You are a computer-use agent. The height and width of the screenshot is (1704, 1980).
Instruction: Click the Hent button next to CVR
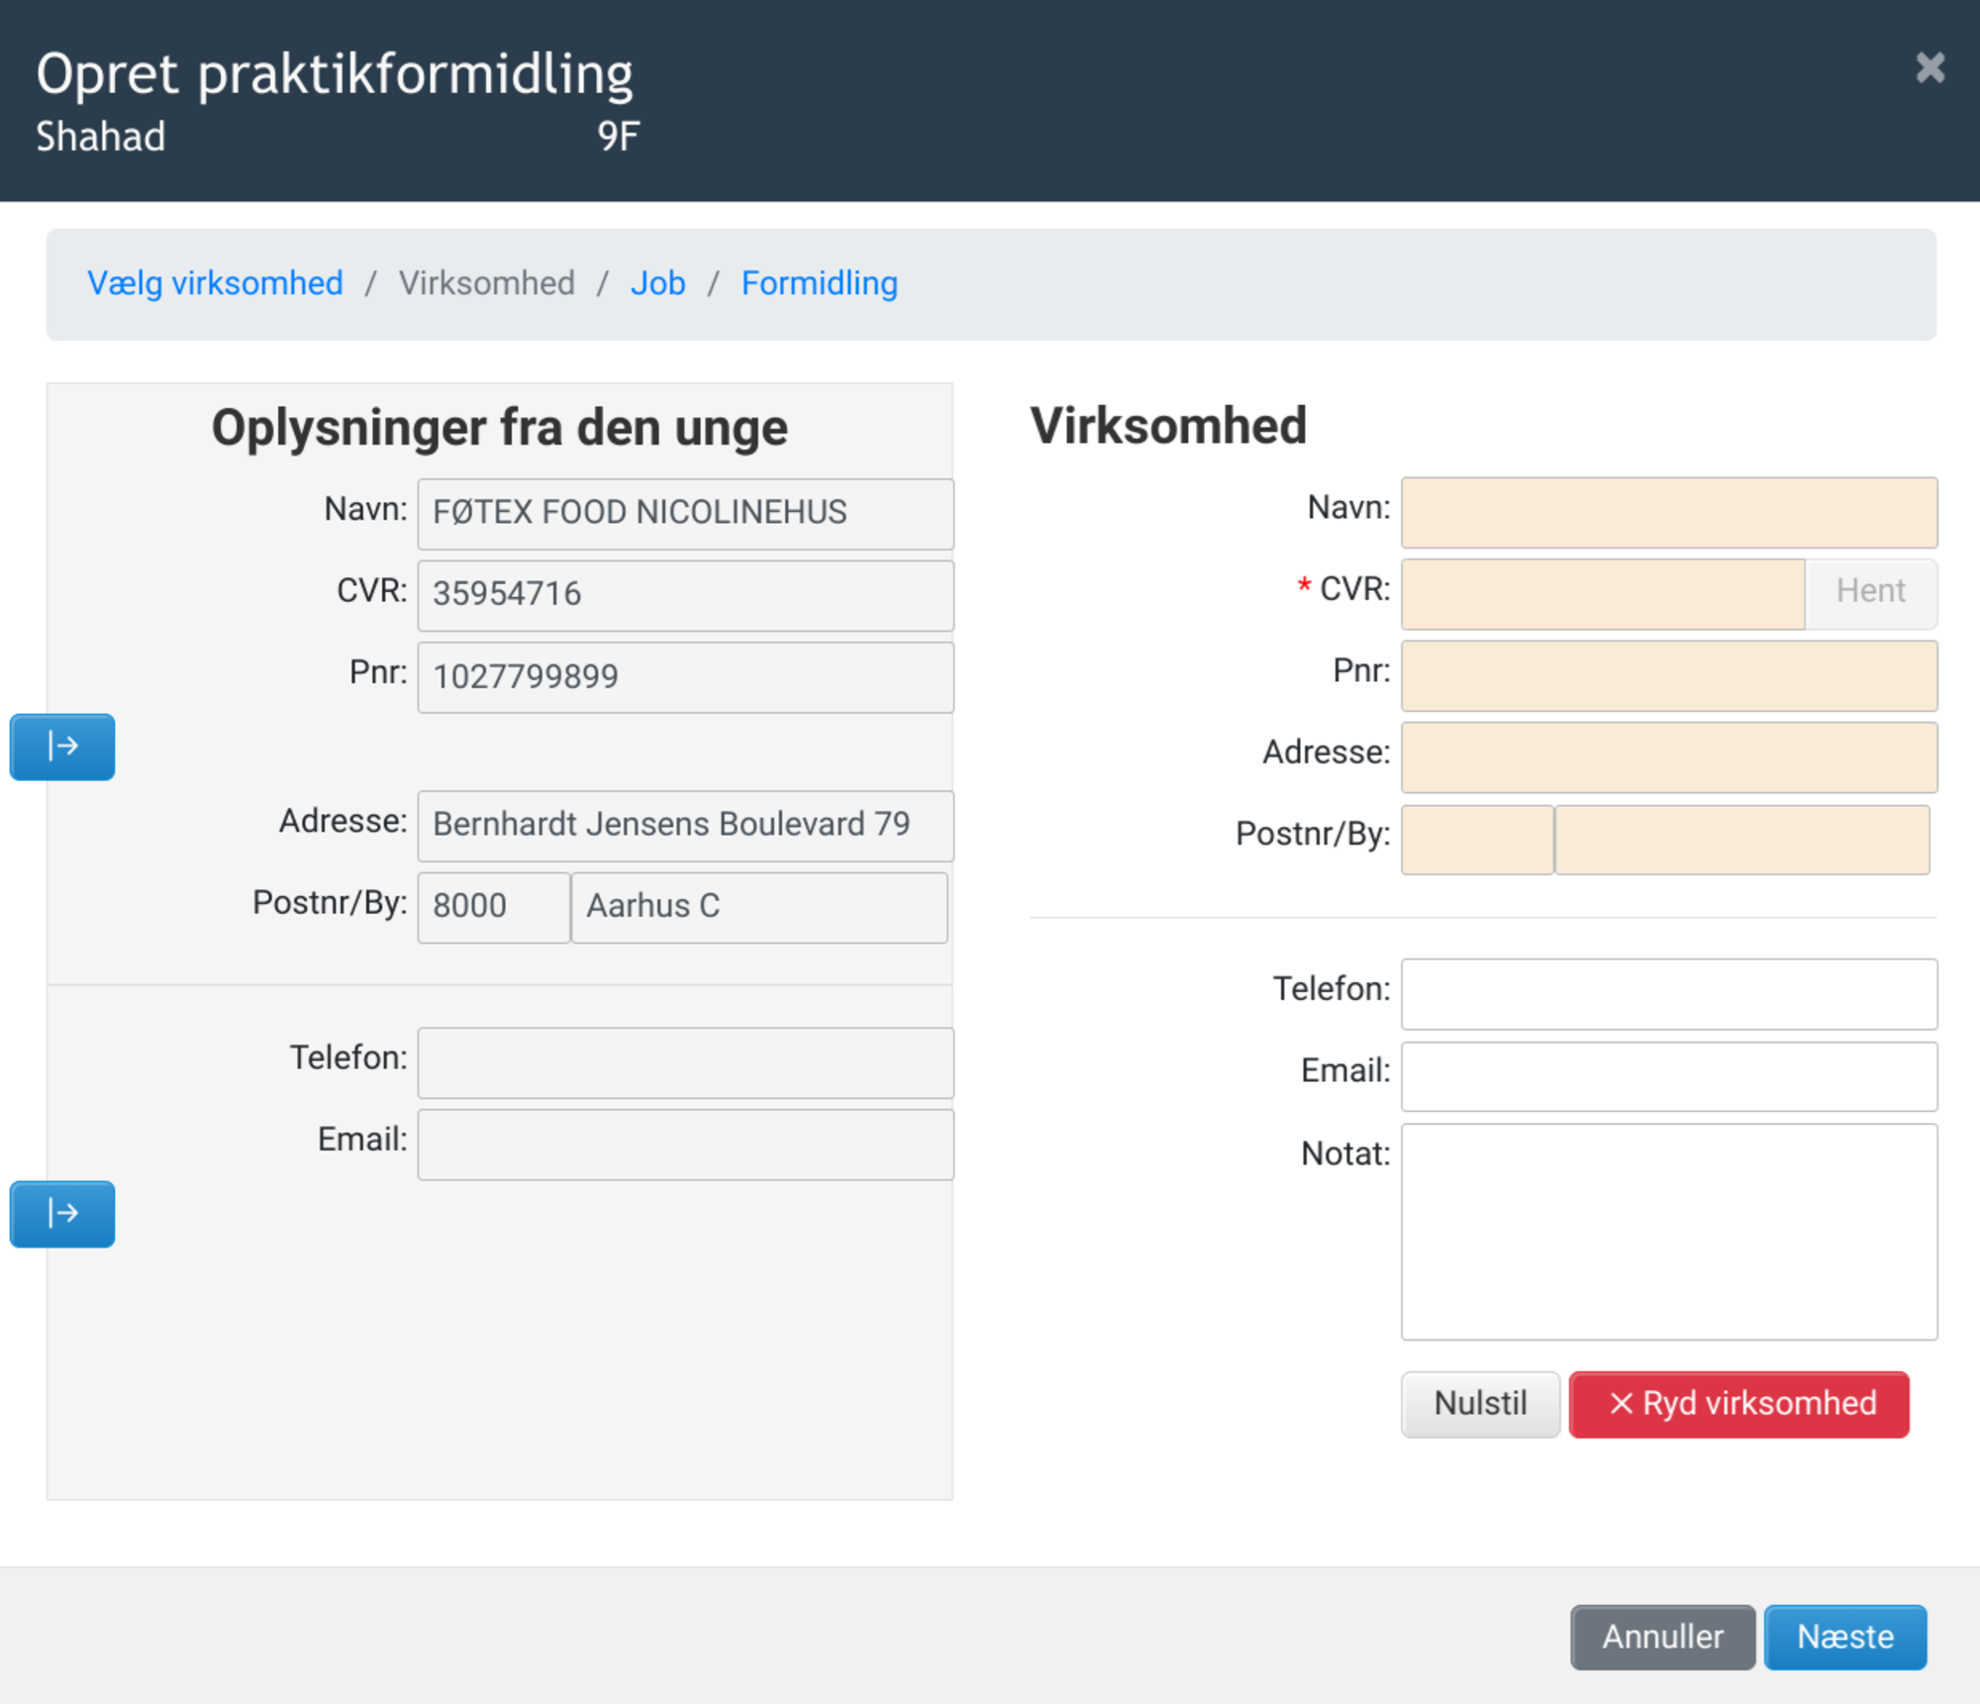tap(1870, 592)
